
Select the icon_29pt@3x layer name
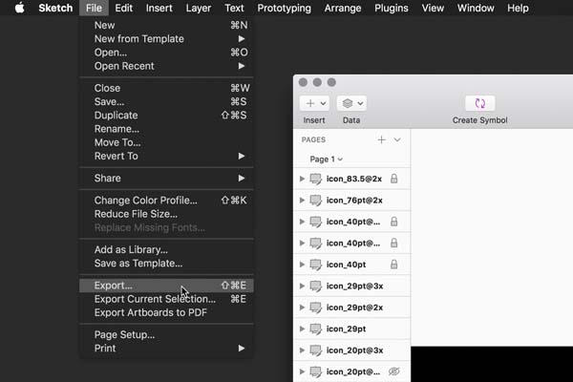(x=354, y=286)
